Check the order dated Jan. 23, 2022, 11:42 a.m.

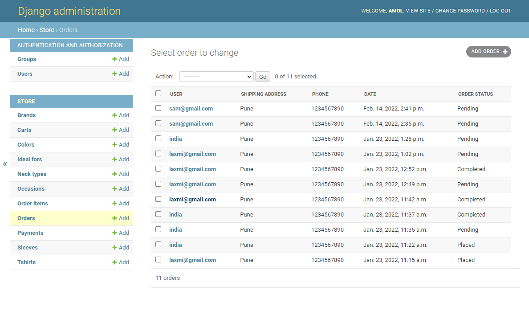[158, 199]
